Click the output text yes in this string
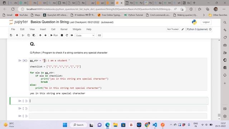Viewport: 229px width, 129px height. [x=58, y=93]
